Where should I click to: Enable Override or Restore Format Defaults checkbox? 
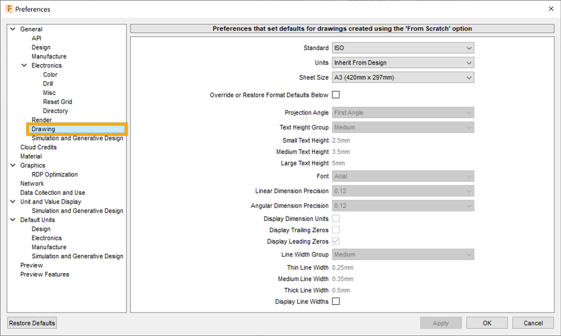336,95
